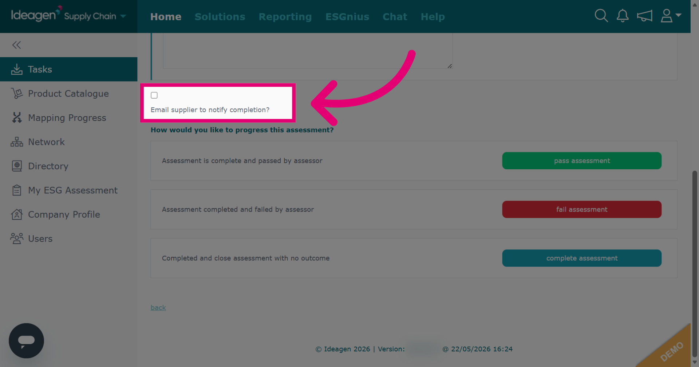Image resolution: width=699 pixels, height=367 pixels.
Task: Go to Product Catalogue in the sidebar
Action: (68, 94)
